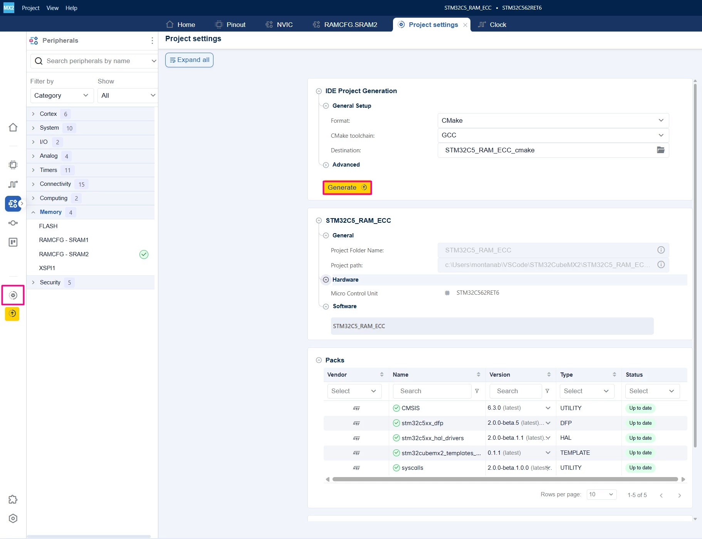
Task: Show info for Project Folder Name
Action: click(661, 250)
